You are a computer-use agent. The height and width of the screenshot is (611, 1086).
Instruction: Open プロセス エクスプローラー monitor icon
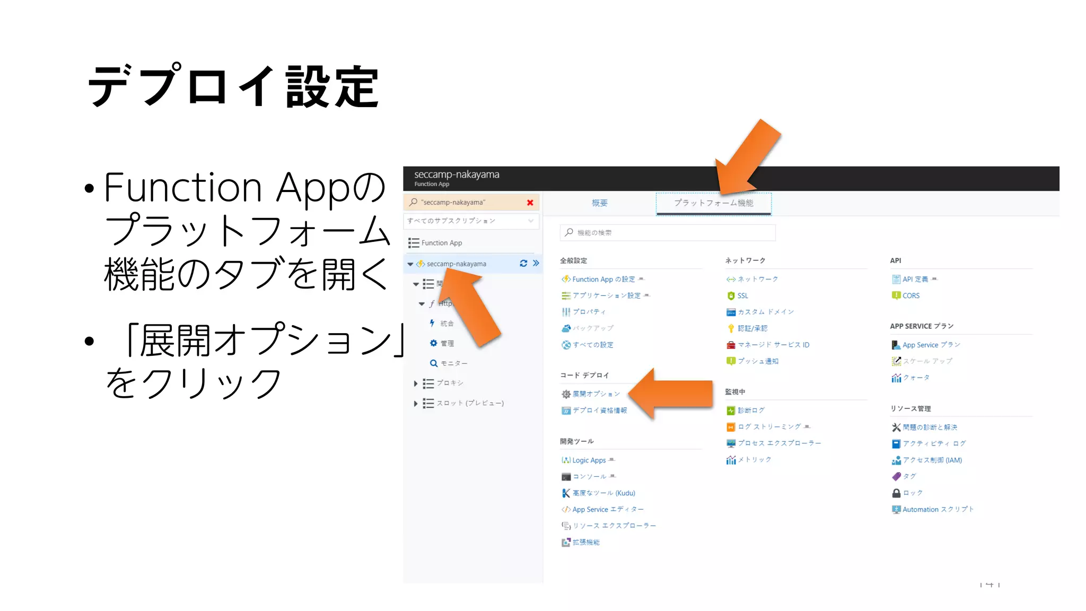pyautogui.click(x=731, y=443)
